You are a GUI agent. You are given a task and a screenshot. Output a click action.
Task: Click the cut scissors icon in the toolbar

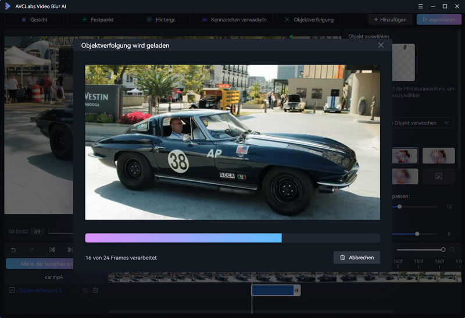70,250
